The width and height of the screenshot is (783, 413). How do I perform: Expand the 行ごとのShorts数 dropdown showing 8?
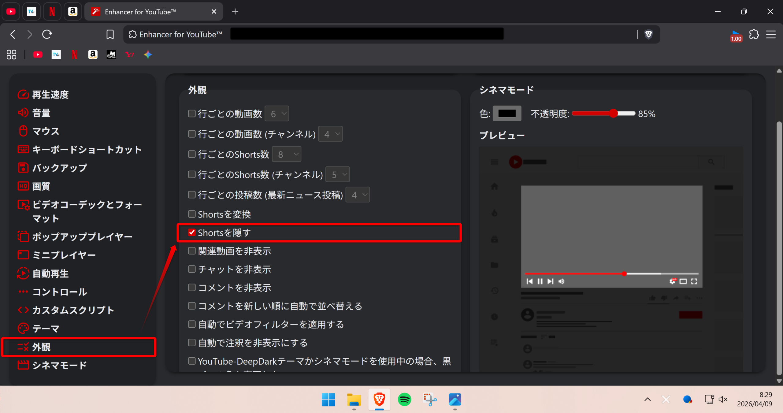pos(287,154)
